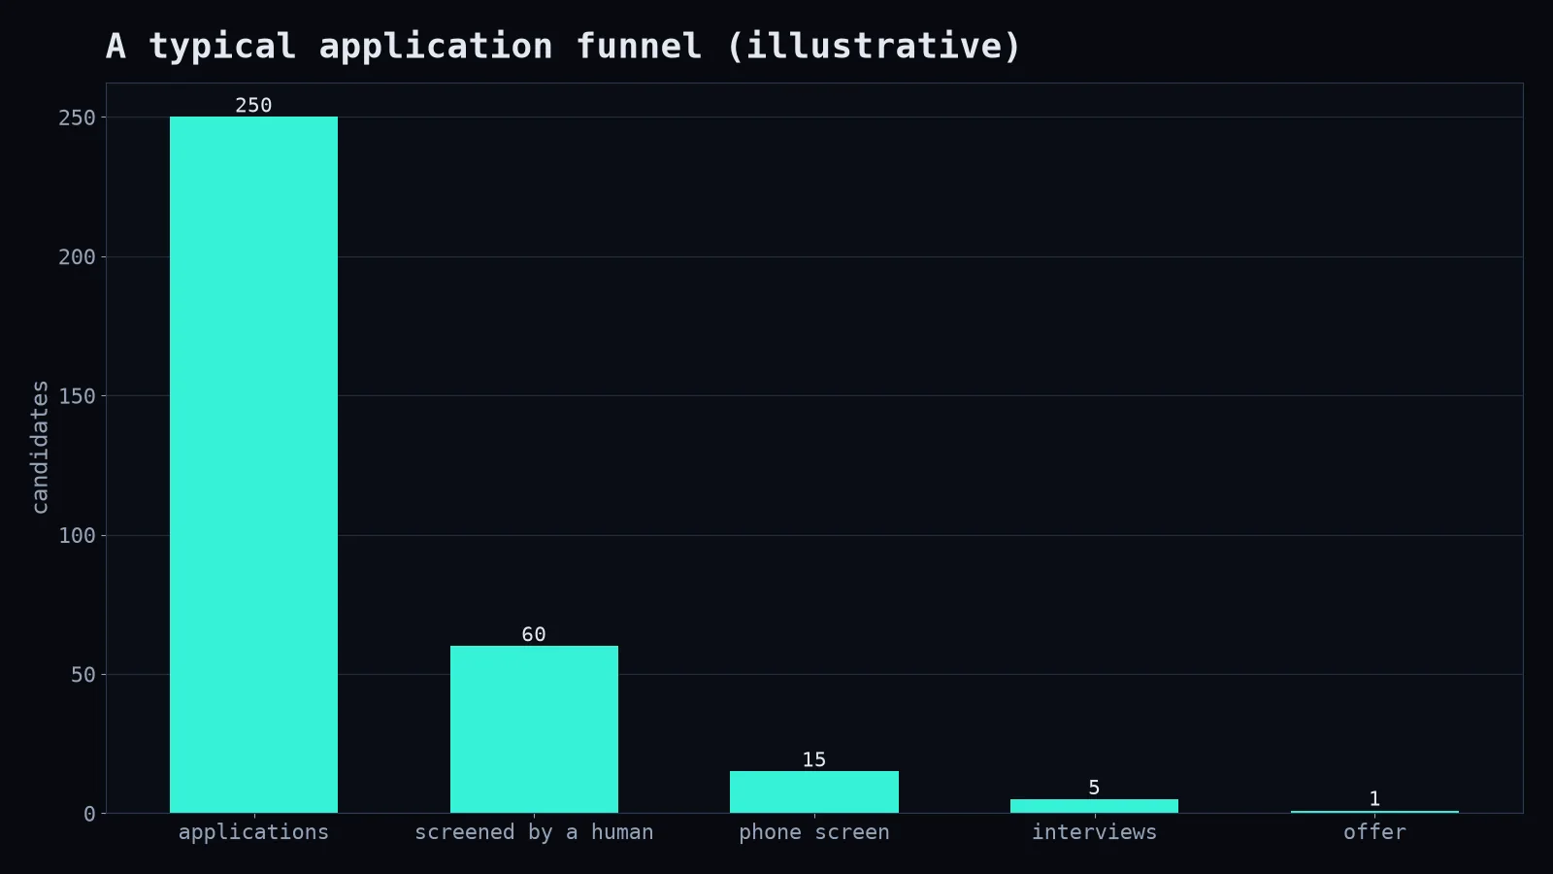Viewport: 1553px width, 874px height.
Task: Click the x-axis label 'applications'
Action: (x=253, y=832)
